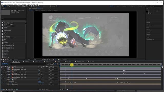Select the Pen tool
The height and width of the screenshot is (92, 164).
pos(25,6)
